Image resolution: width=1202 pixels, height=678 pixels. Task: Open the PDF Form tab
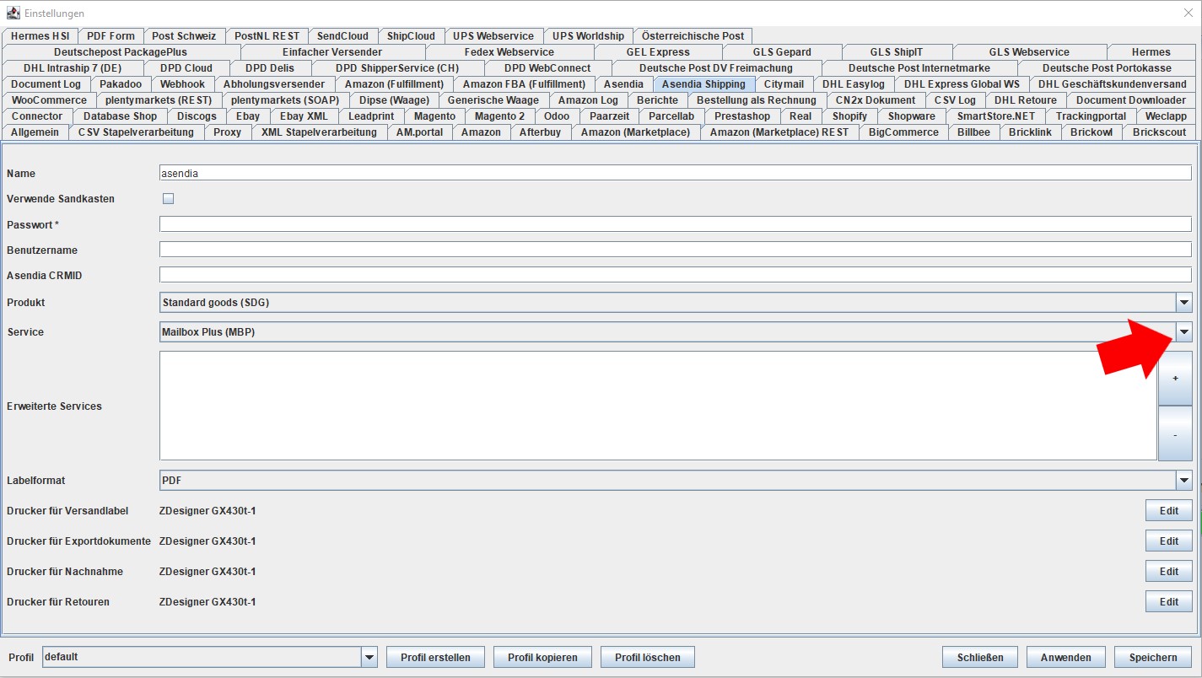coord(110,36)
